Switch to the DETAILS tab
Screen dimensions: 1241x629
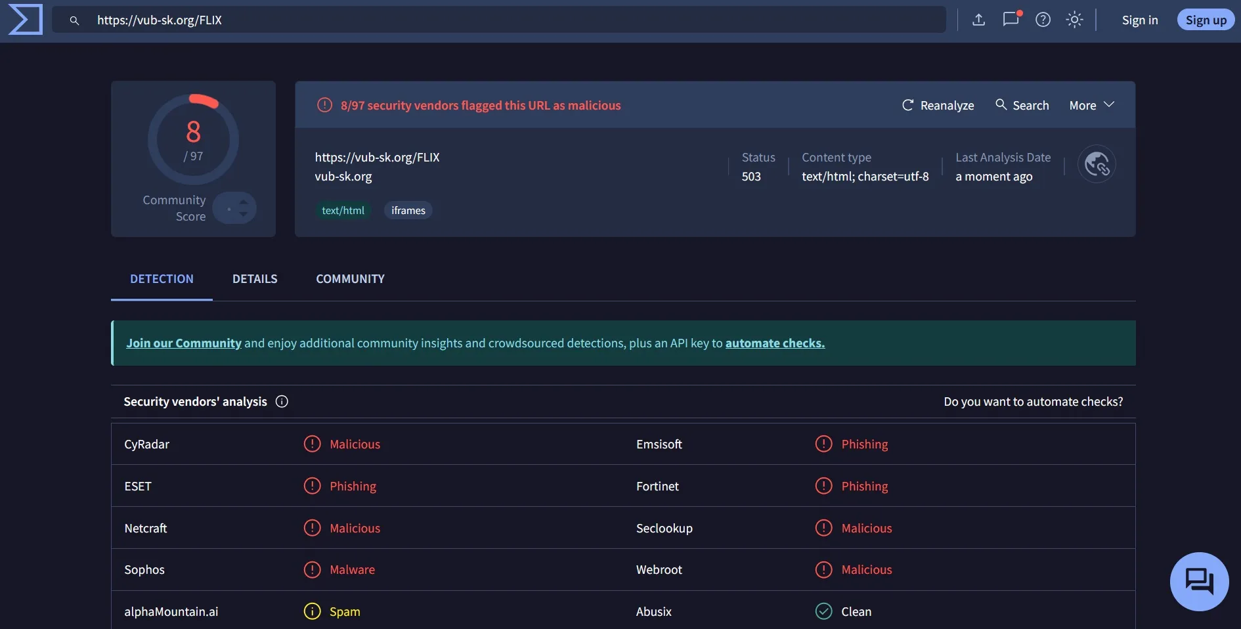click(255, 278)
